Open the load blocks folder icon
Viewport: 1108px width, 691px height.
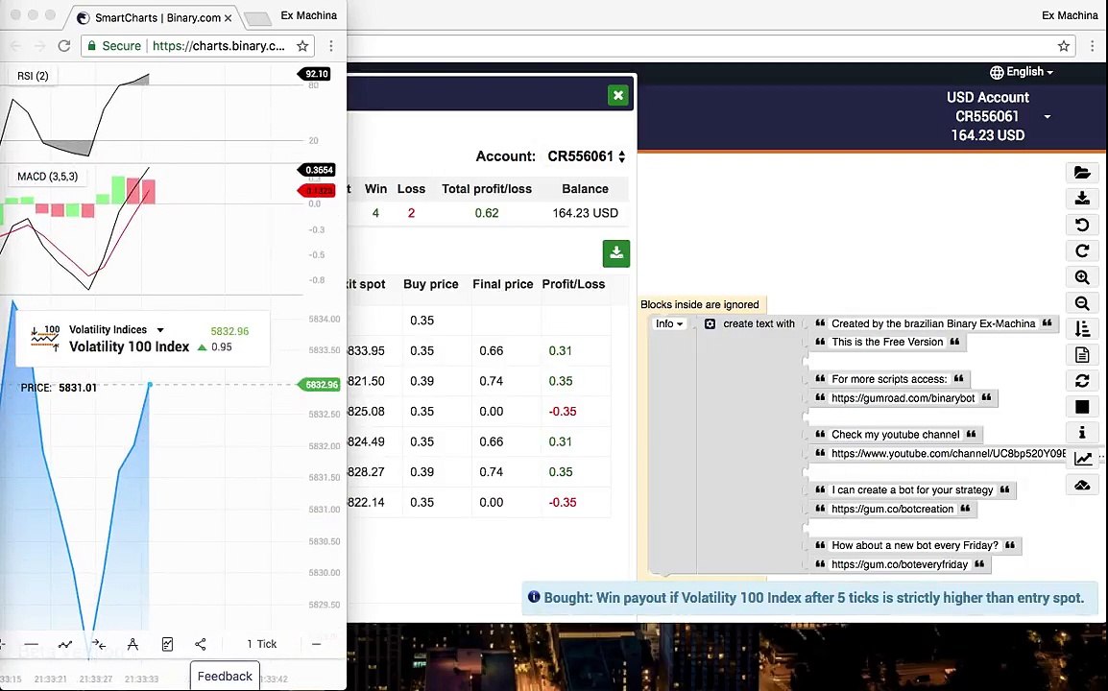click(x=1082, y=173)
